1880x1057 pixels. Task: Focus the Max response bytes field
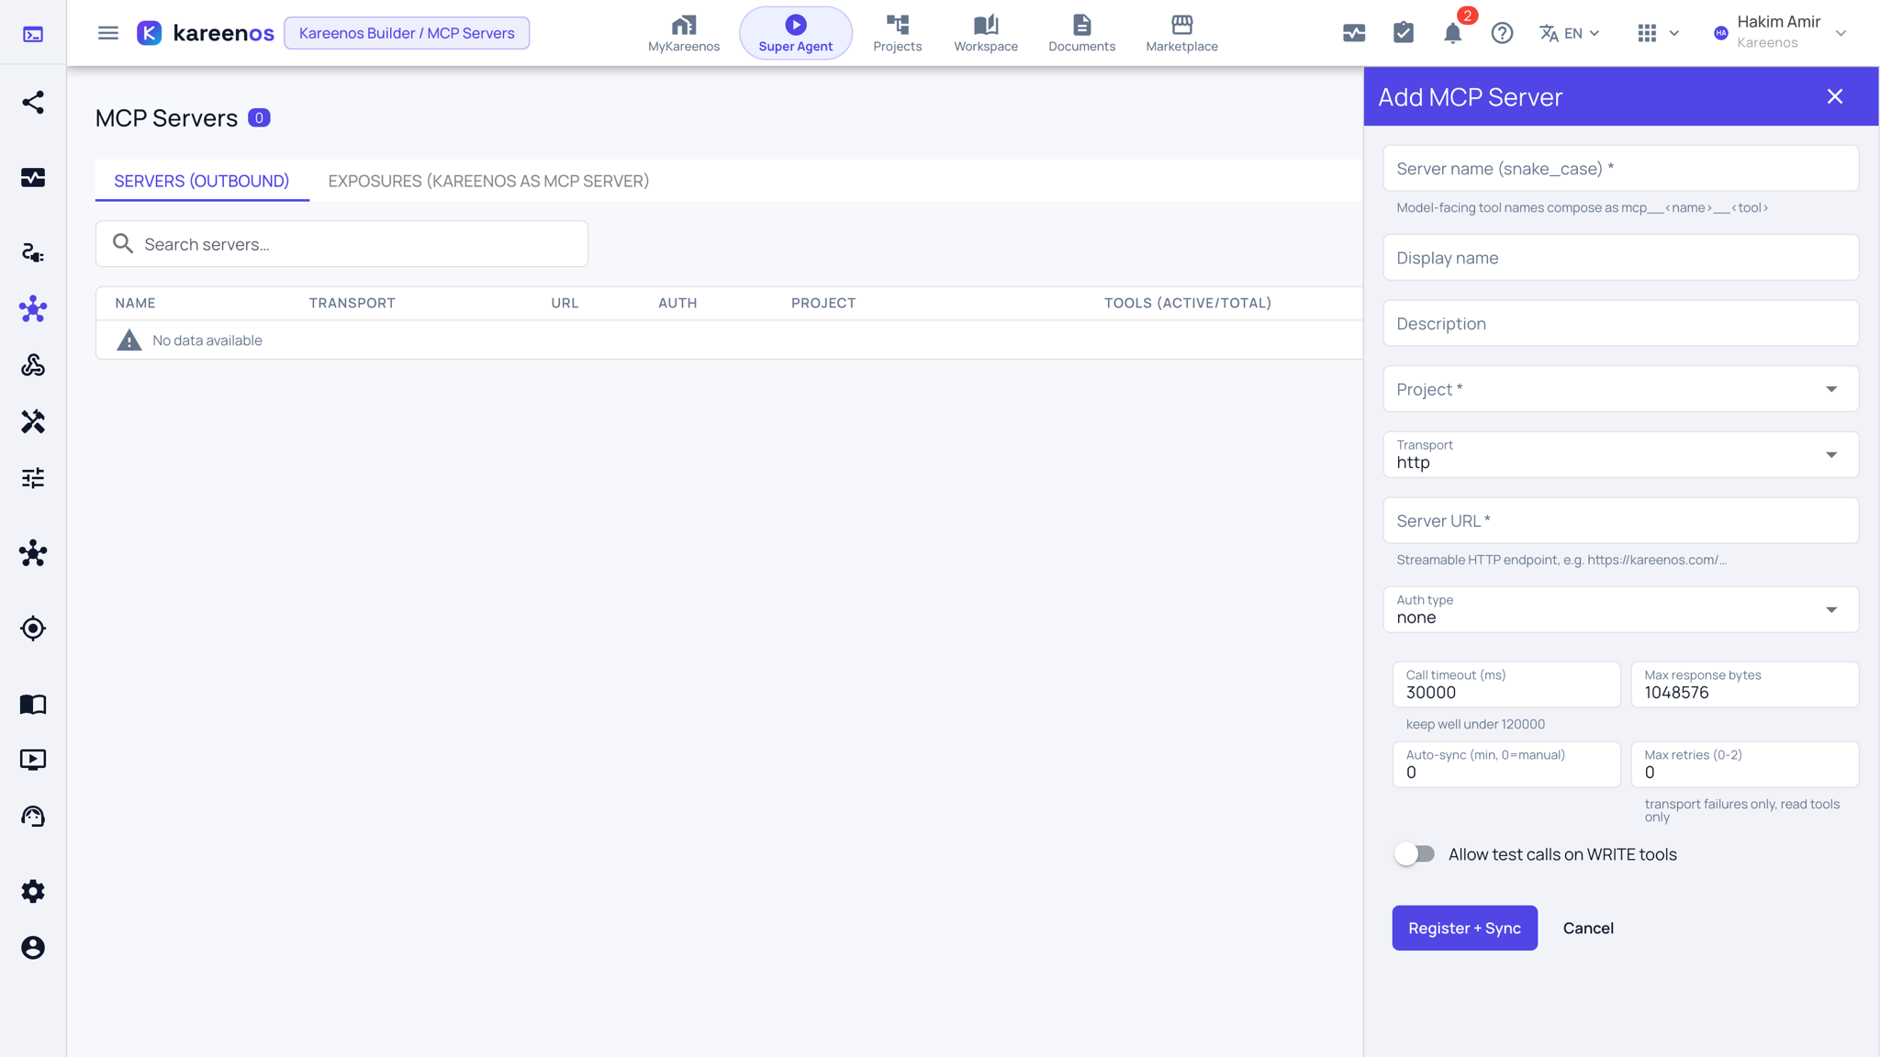tap(1745, 684)
